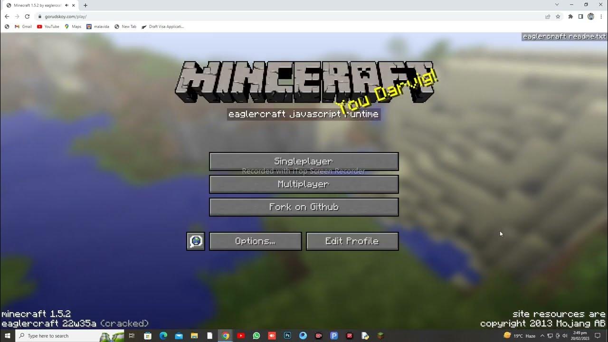The width and height of the screenshot is (608, 342).
Task: Reload the page with the refresh icon
Action: (27, 16)
